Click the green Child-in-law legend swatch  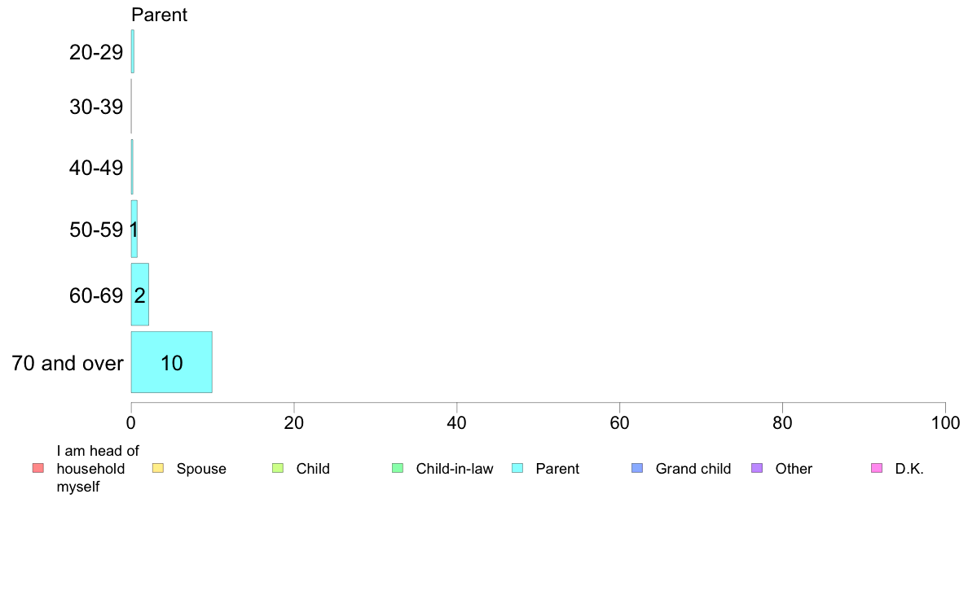[398, 468]
